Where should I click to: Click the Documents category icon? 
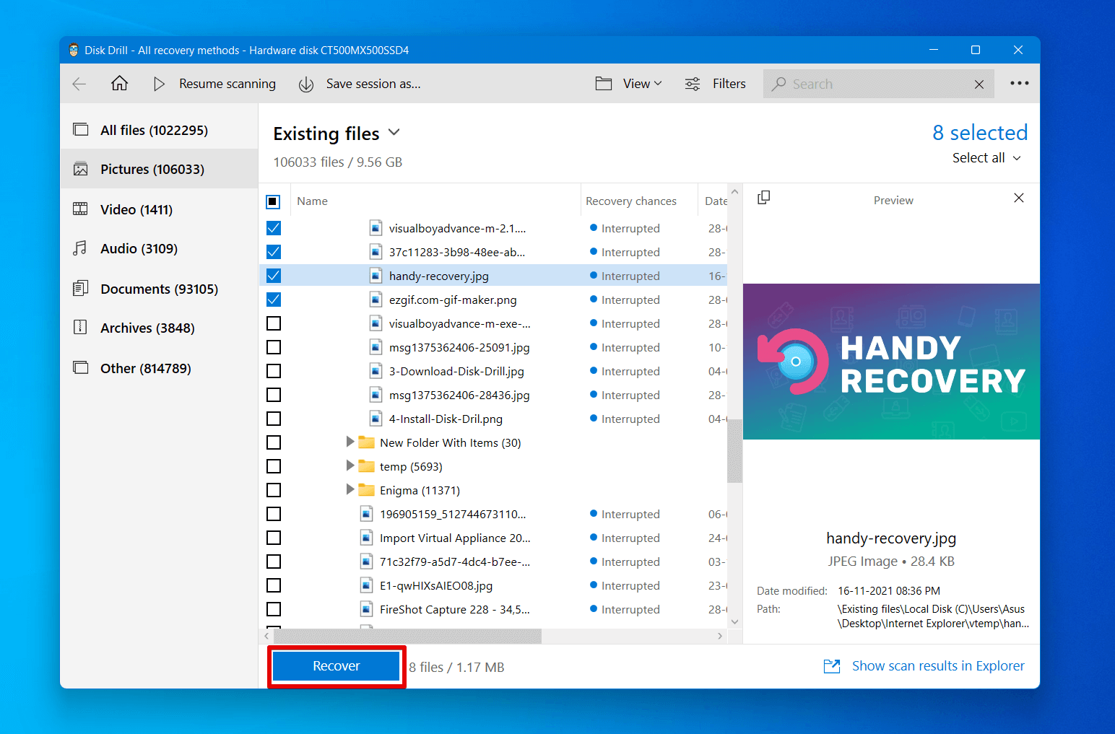click(x=80, y=289)
